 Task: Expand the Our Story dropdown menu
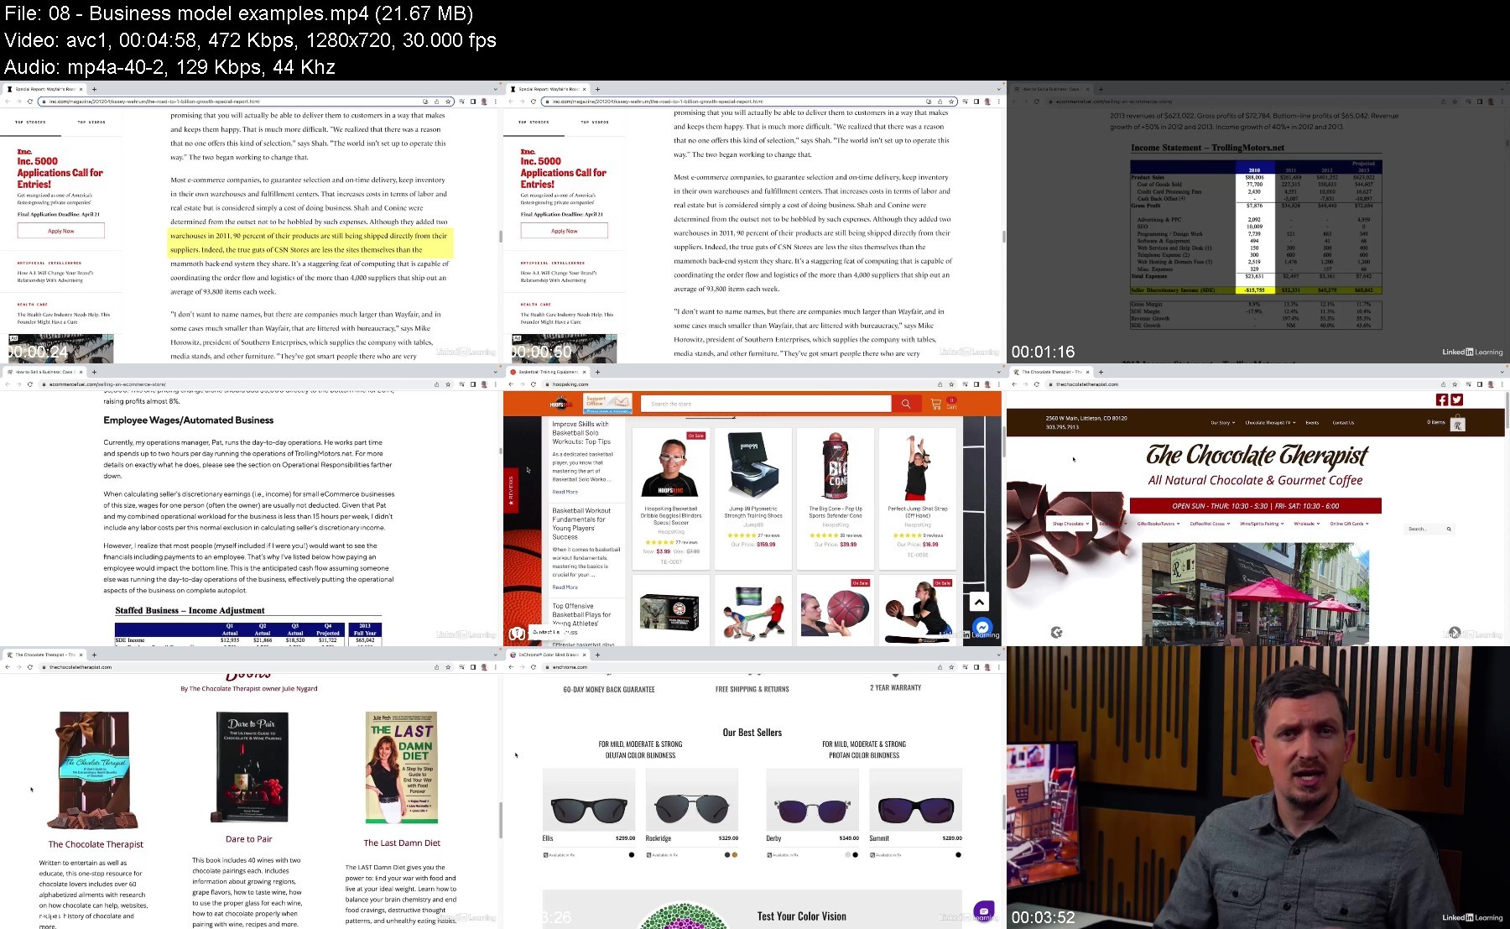tap(1222, 423)
